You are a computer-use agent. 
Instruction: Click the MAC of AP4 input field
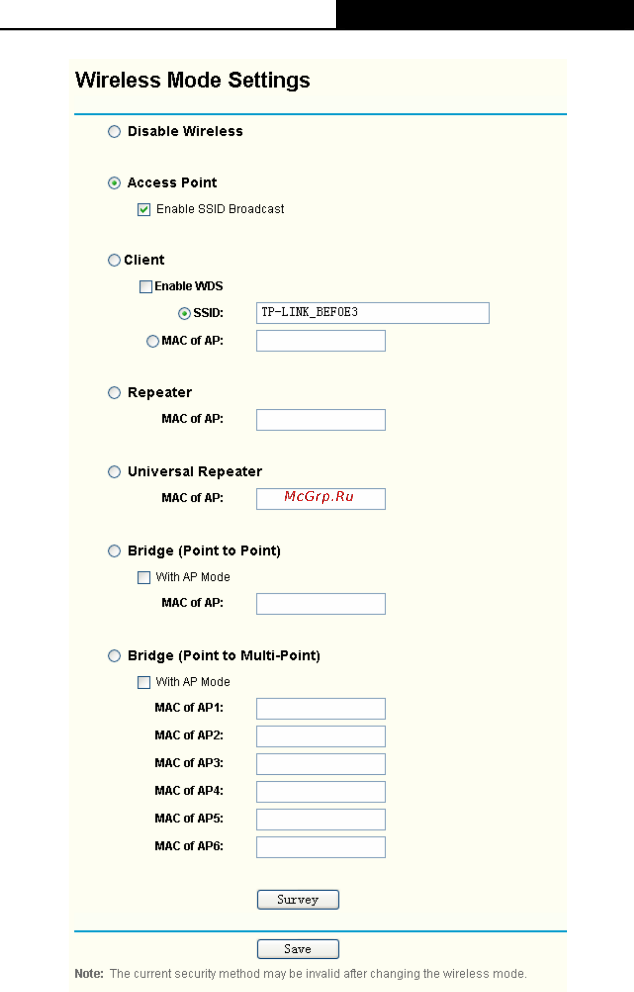point(321,792)
